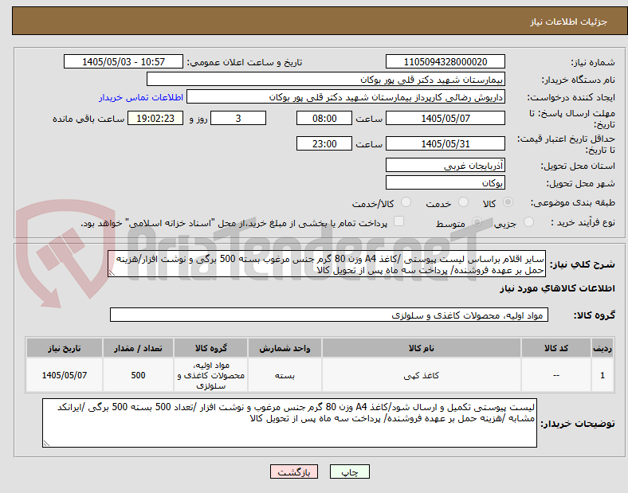Screen dimensions: 628x493
Task: Click the delivery province field آذربایجان غربی
Action: pos(445,166)
